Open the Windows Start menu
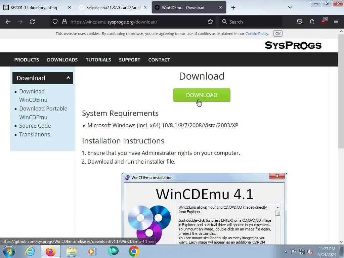The width and height of the screenshot is (344, 258). (x=9, y=251)
